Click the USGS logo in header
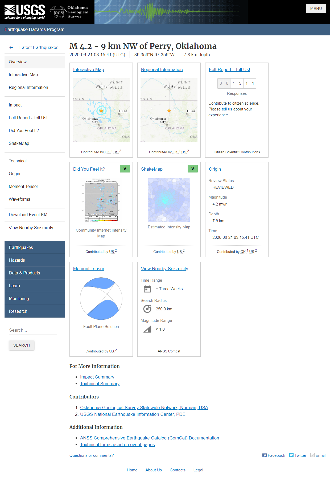The image size is (330, 481). [25, 12]
